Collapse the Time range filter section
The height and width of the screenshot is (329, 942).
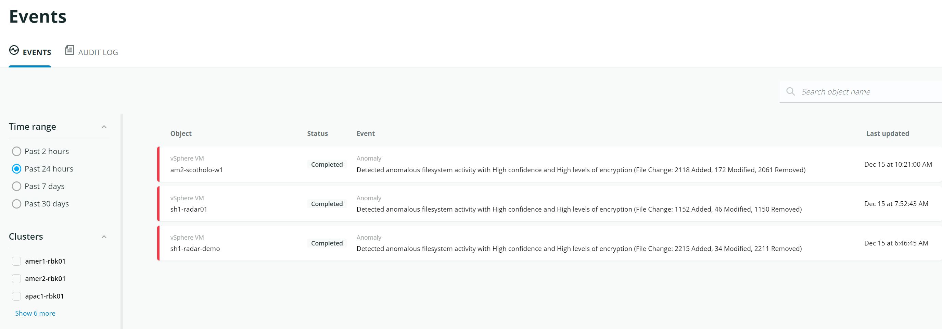coord(104,127)
